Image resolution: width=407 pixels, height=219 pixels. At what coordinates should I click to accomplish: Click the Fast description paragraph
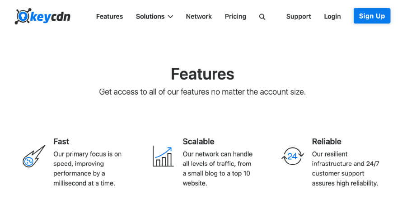(87, 168)
